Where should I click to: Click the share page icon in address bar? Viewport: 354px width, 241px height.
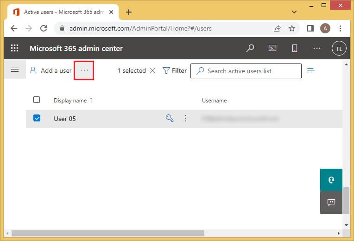277,28
